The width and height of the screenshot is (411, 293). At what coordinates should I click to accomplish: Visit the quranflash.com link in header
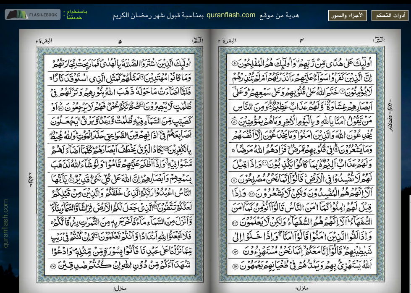pyautogui.click(x=231, y=15)
